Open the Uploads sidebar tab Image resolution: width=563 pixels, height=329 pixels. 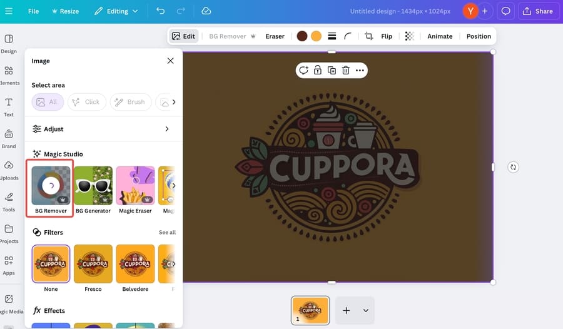(x=9, y=171)
